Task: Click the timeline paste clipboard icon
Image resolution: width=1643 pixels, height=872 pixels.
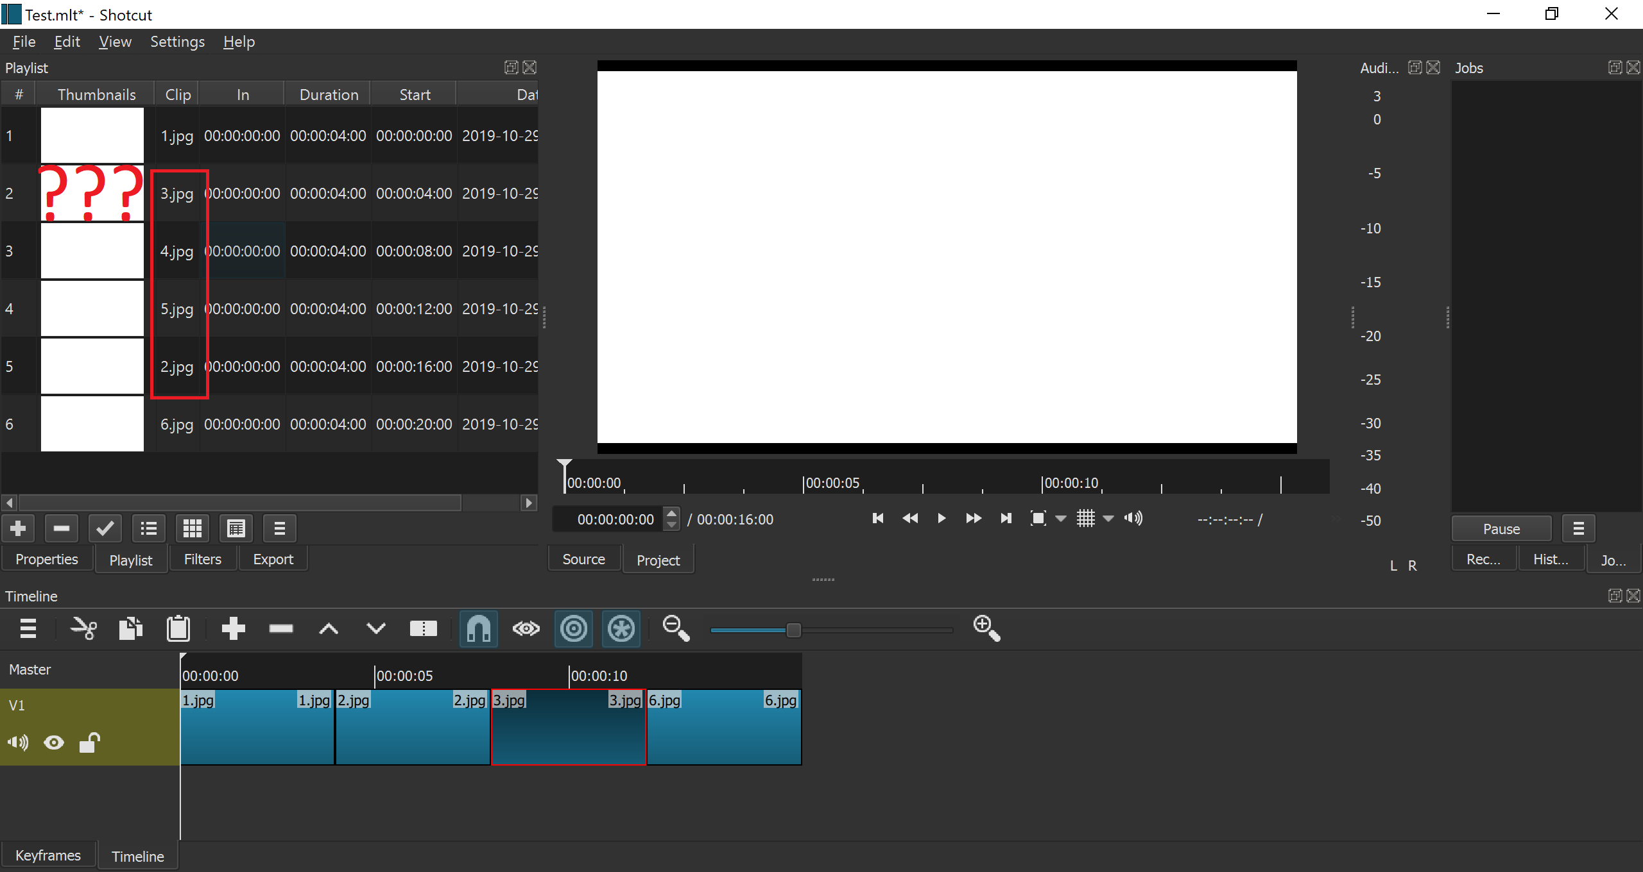Action: pyautogui.click(x=178, y=629)
